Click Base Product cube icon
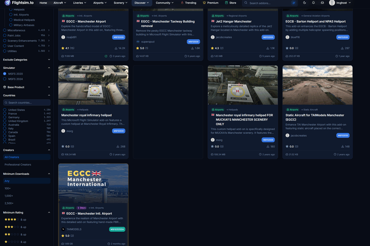The width and height of the screenshot is (370, 246). [5, 87]
